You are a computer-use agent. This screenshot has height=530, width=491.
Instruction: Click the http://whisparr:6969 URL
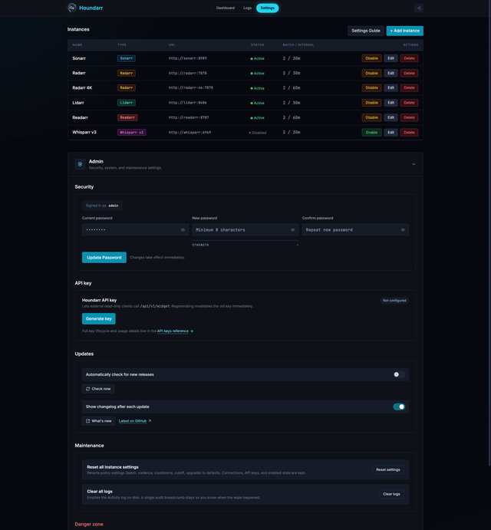coord(189,133)
